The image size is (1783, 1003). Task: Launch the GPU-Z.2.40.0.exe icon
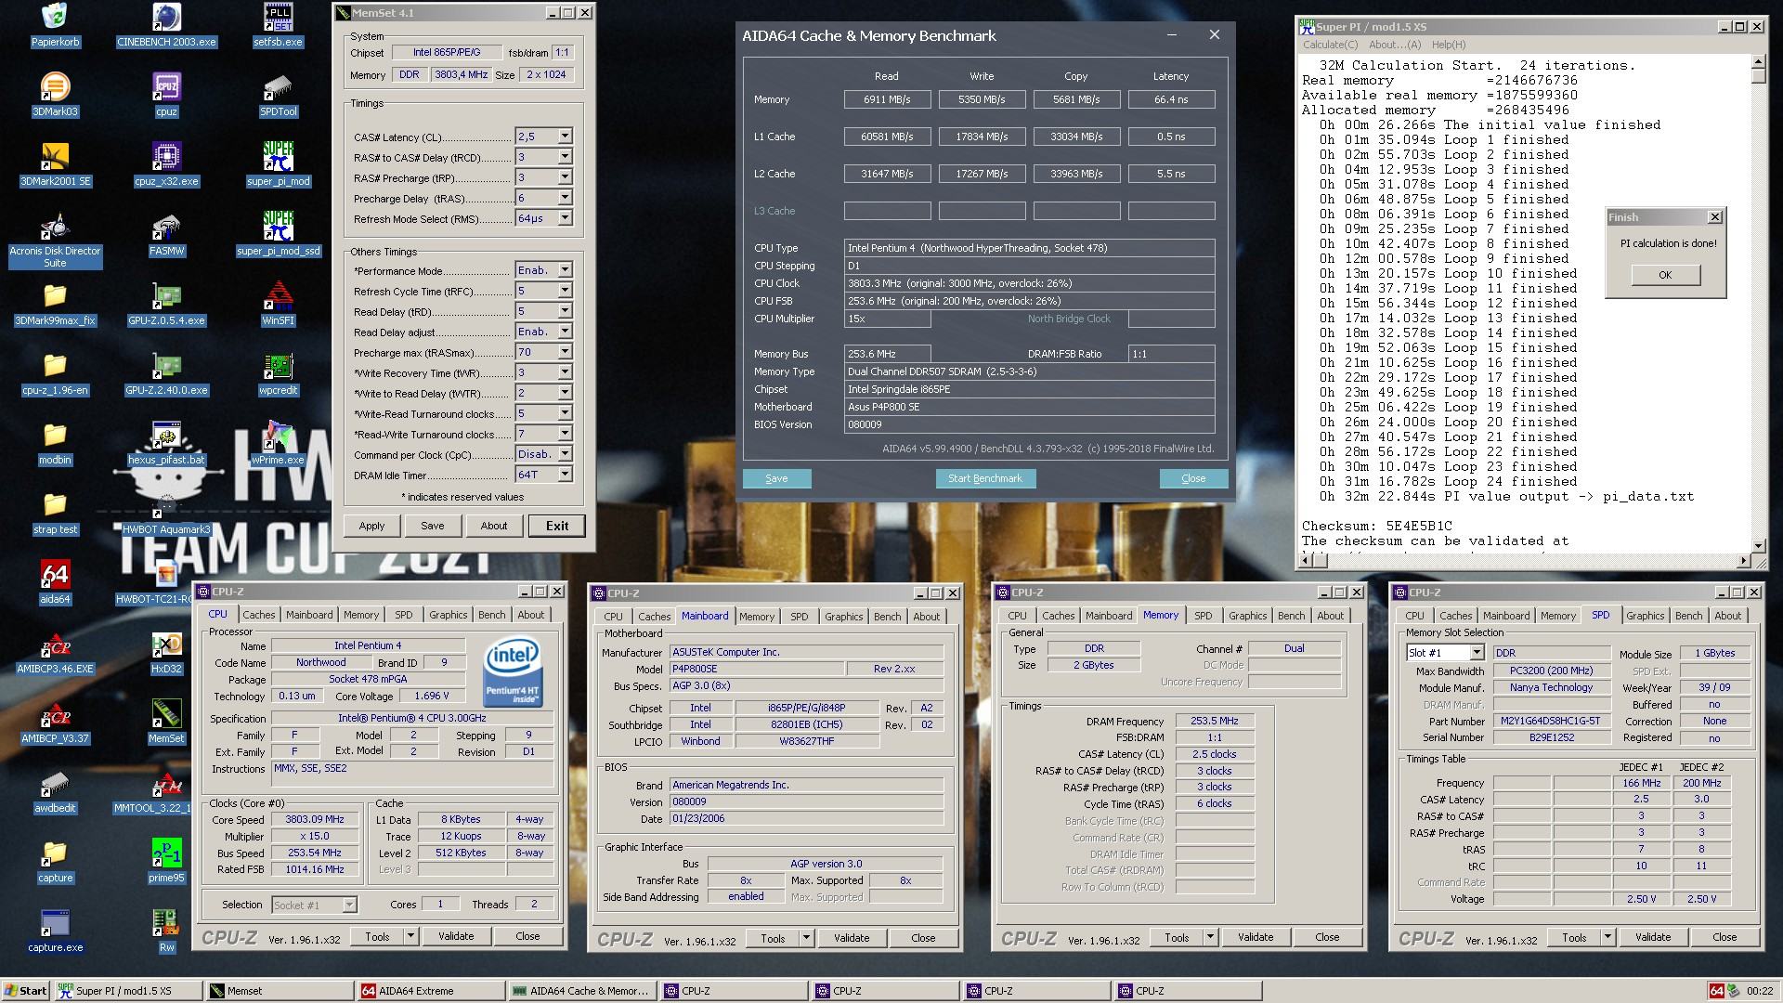click(166, 367)
